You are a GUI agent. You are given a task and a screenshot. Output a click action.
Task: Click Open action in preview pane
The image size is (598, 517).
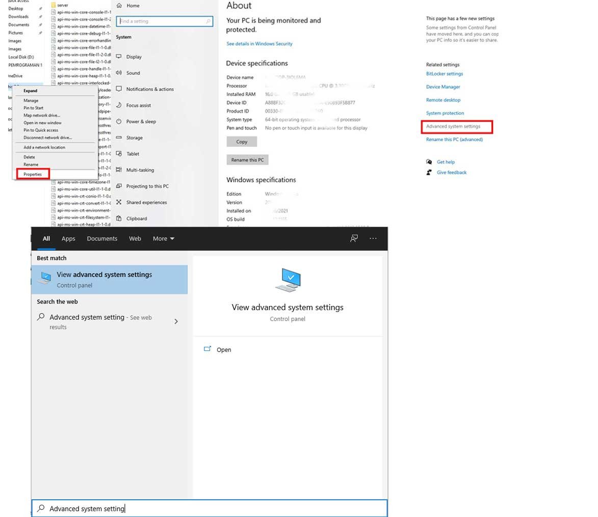pyautogui.click(x=223, y=350)
